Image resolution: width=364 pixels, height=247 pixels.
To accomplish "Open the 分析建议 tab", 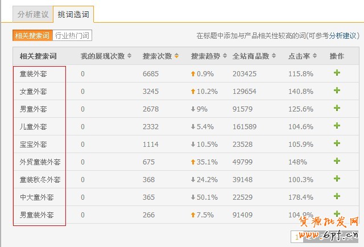I will point(32,14).
